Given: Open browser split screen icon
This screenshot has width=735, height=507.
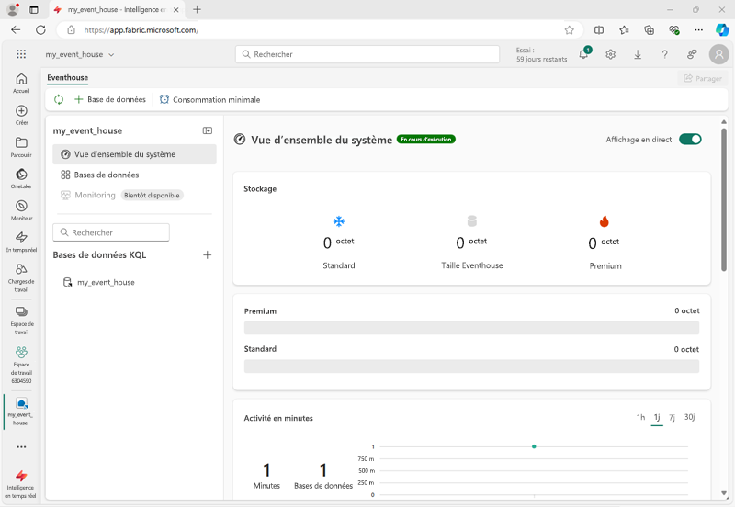Looking at the screenshot, I should (x=599, y=30).
